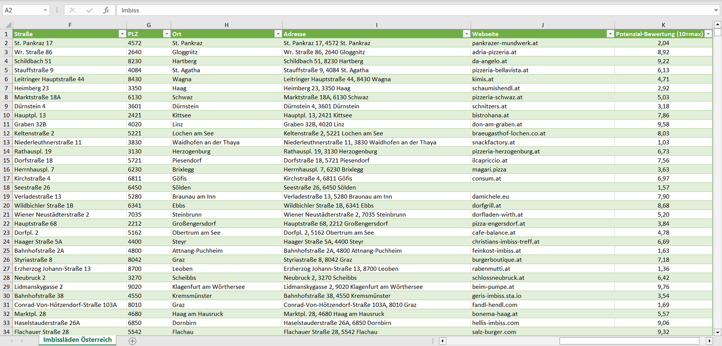Image resolution: width=722 pixels, height=346 pixels.
Task: Expand the Name Box dropdown arrow
Action: (x=45, y=10)
